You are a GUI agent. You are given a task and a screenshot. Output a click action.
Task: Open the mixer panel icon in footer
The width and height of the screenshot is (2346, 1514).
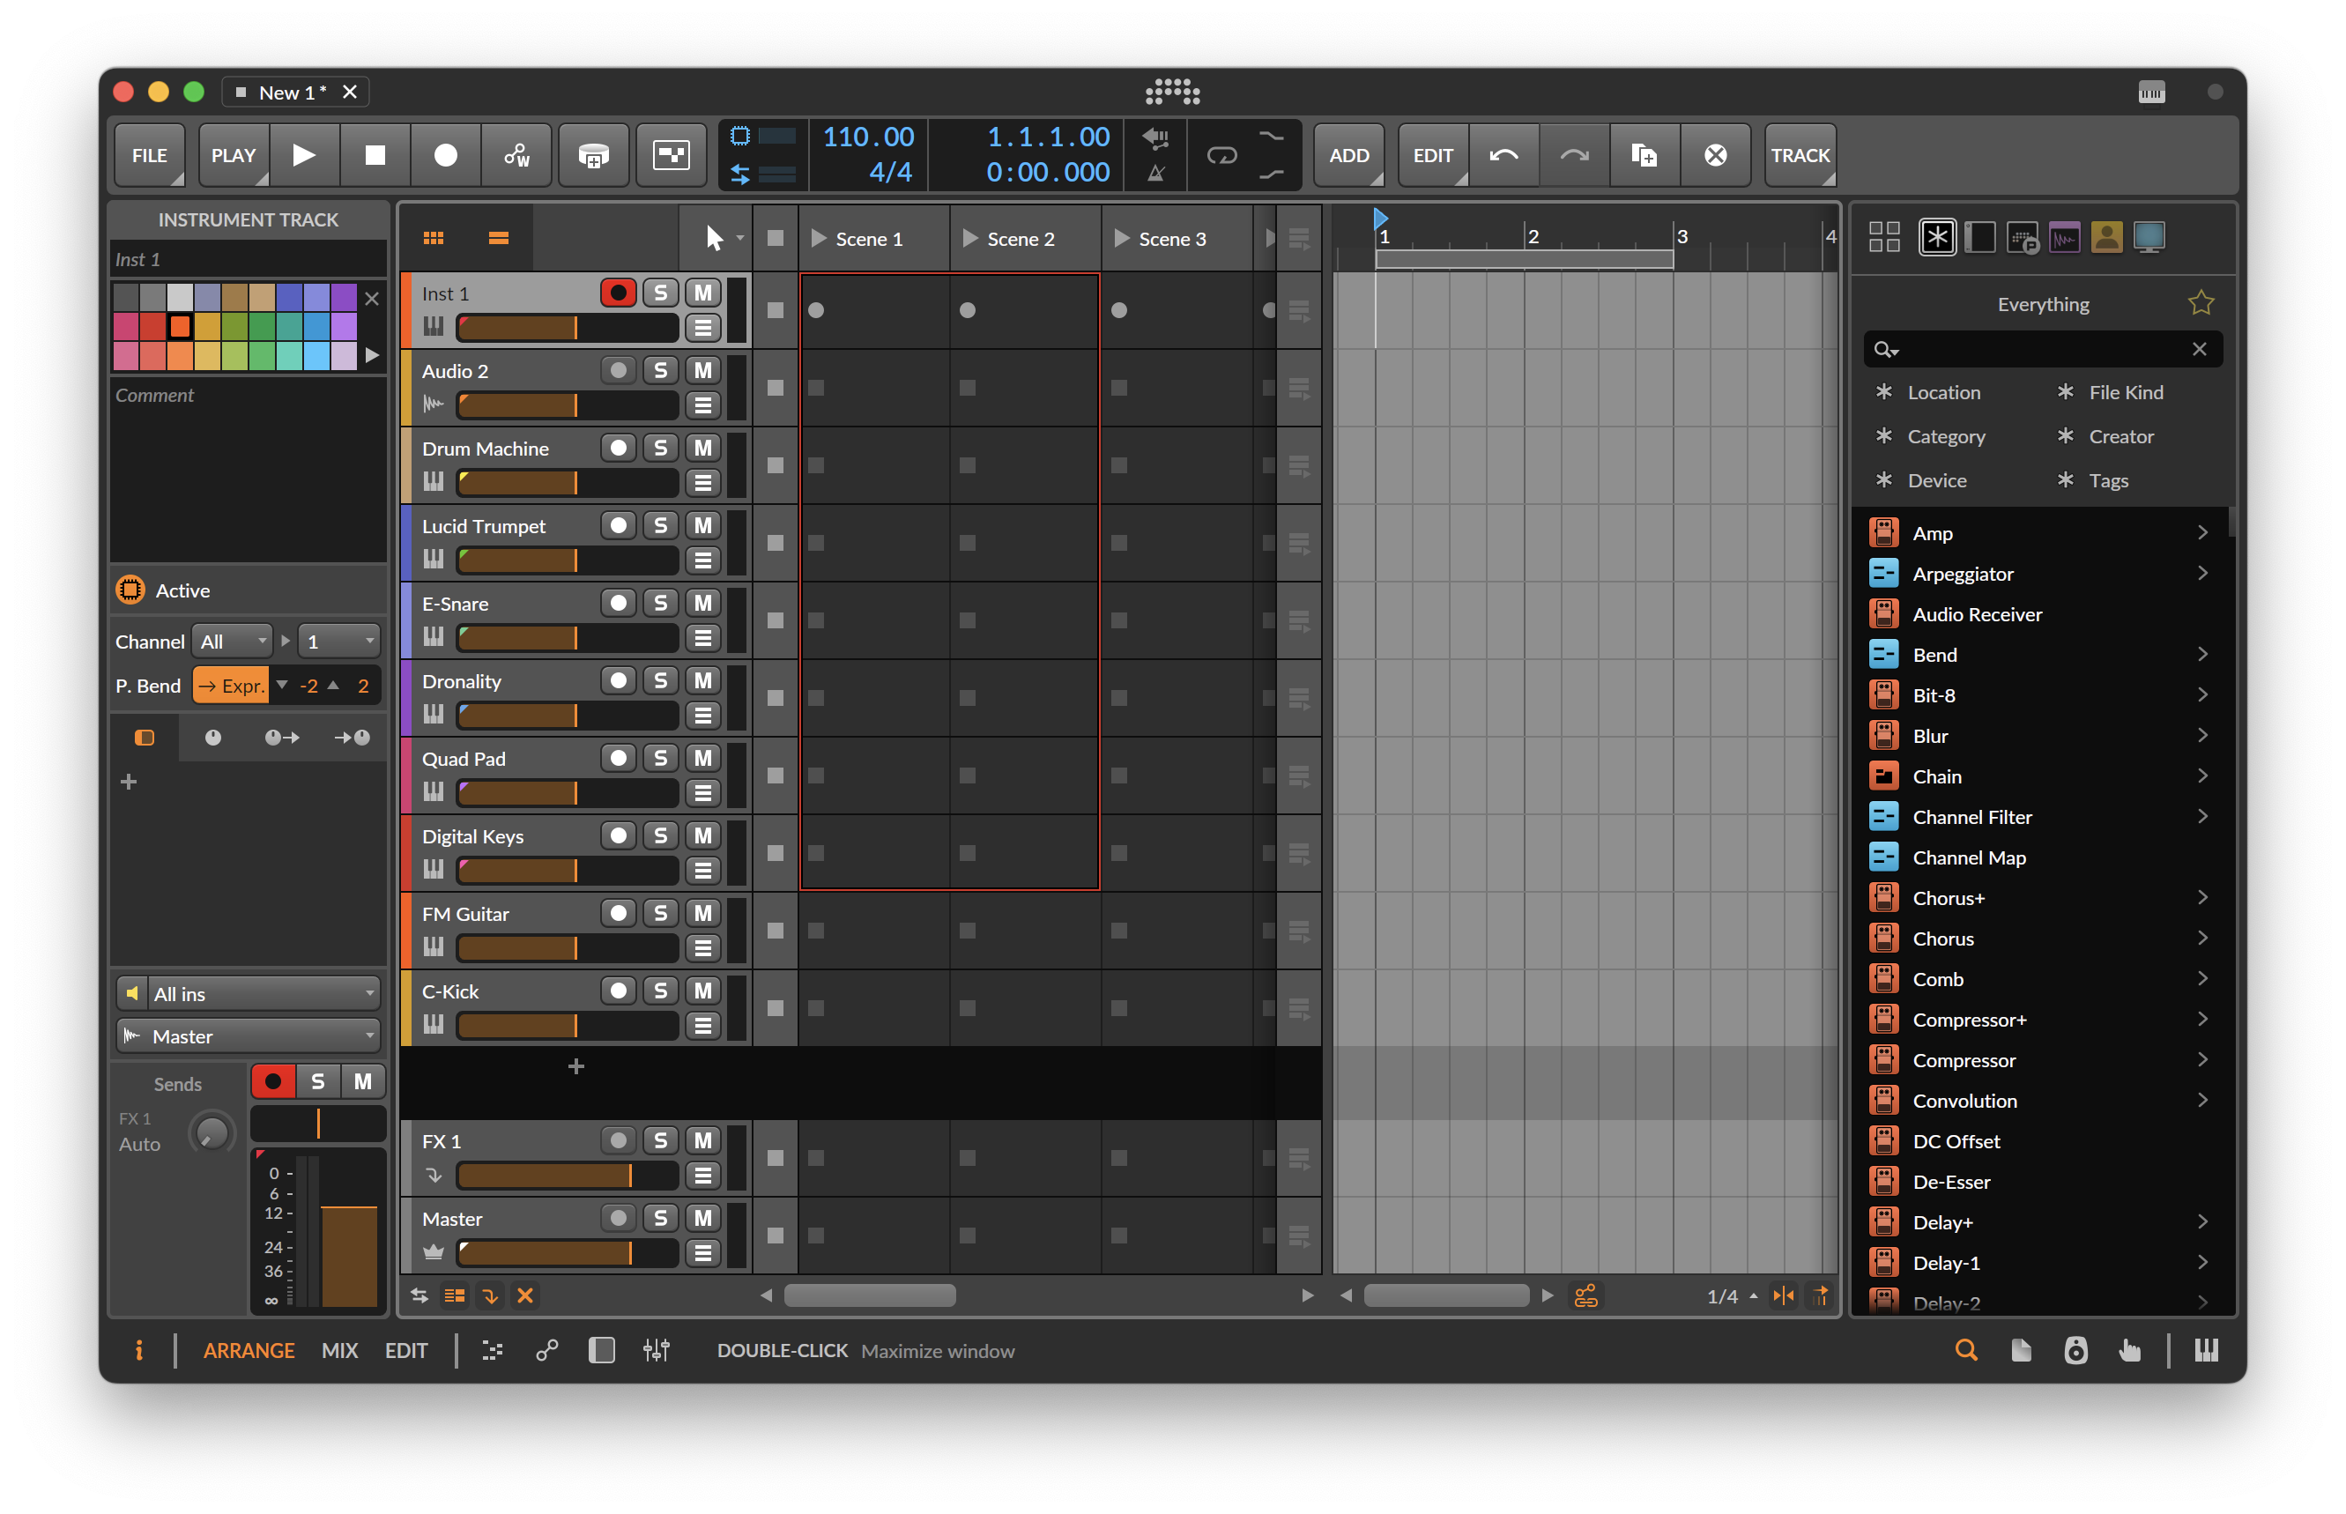click(x=656, y=1350)
